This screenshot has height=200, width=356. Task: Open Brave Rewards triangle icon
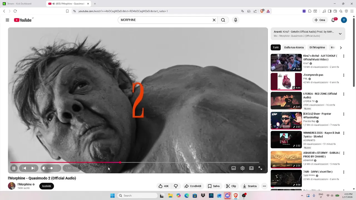(x=268, y=11)
